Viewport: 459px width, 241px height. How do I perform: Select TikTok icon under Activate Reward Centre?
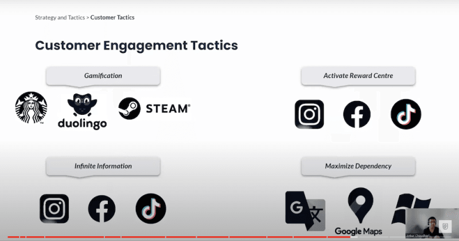406,114
